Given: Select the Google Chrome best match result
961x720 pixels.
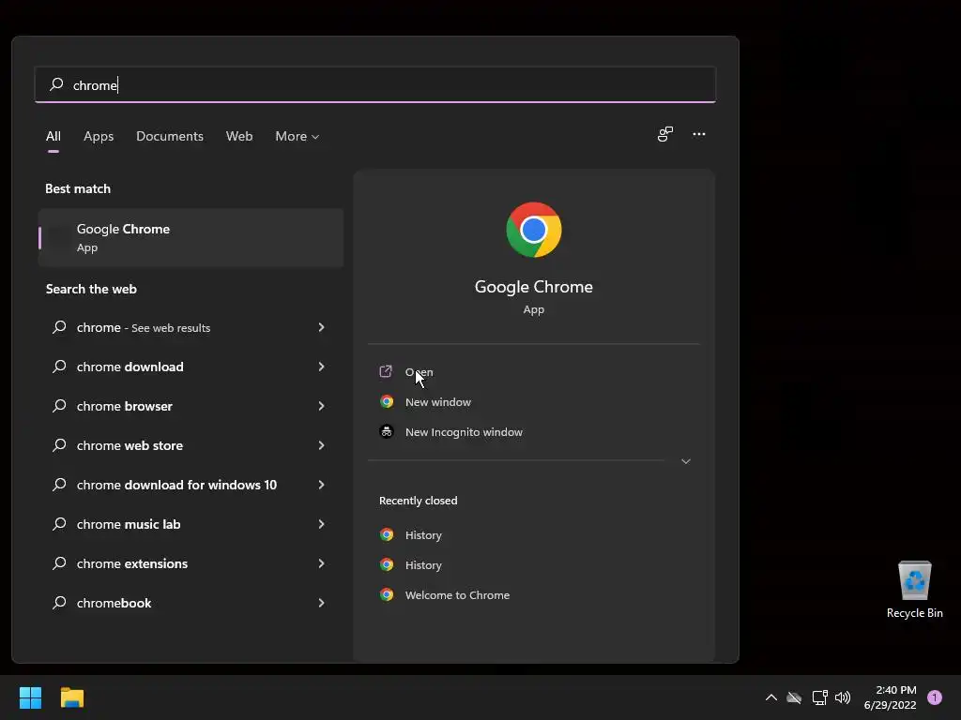Looking at the screenshot, I should point(191,237).
